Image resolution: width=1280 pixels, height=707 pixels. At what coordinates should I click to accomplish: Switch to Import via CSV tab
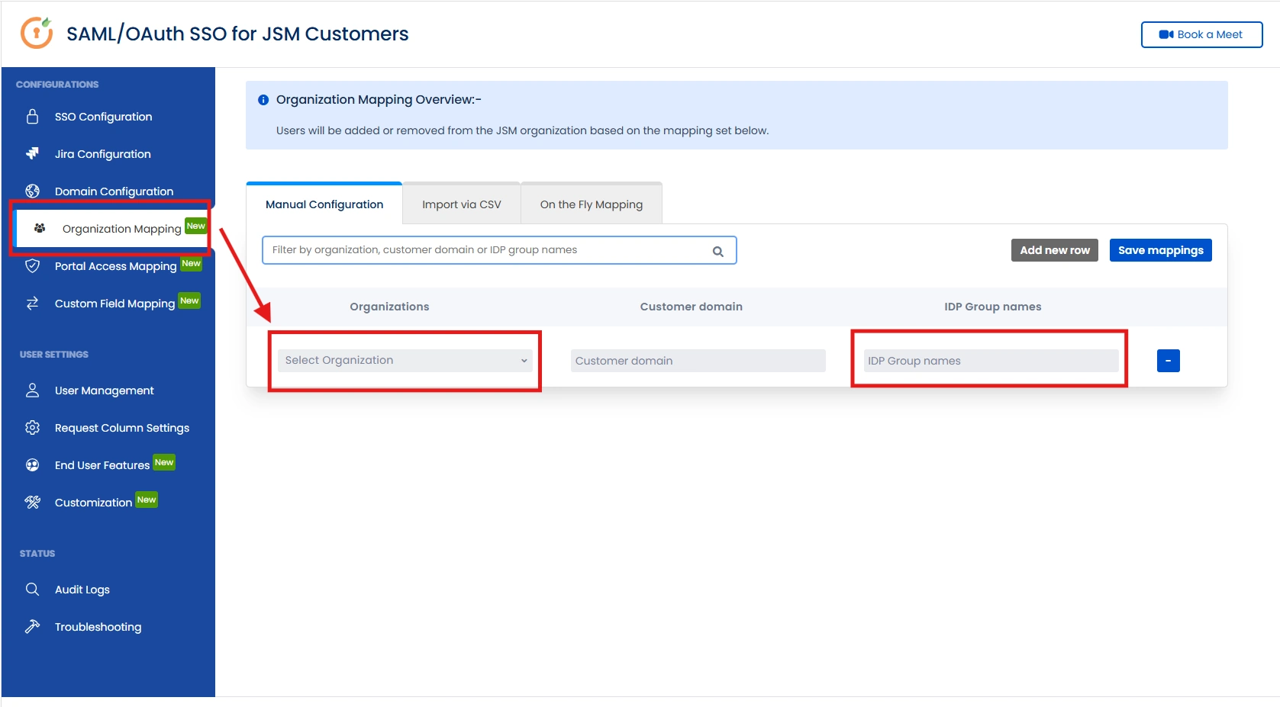[462, 204]
